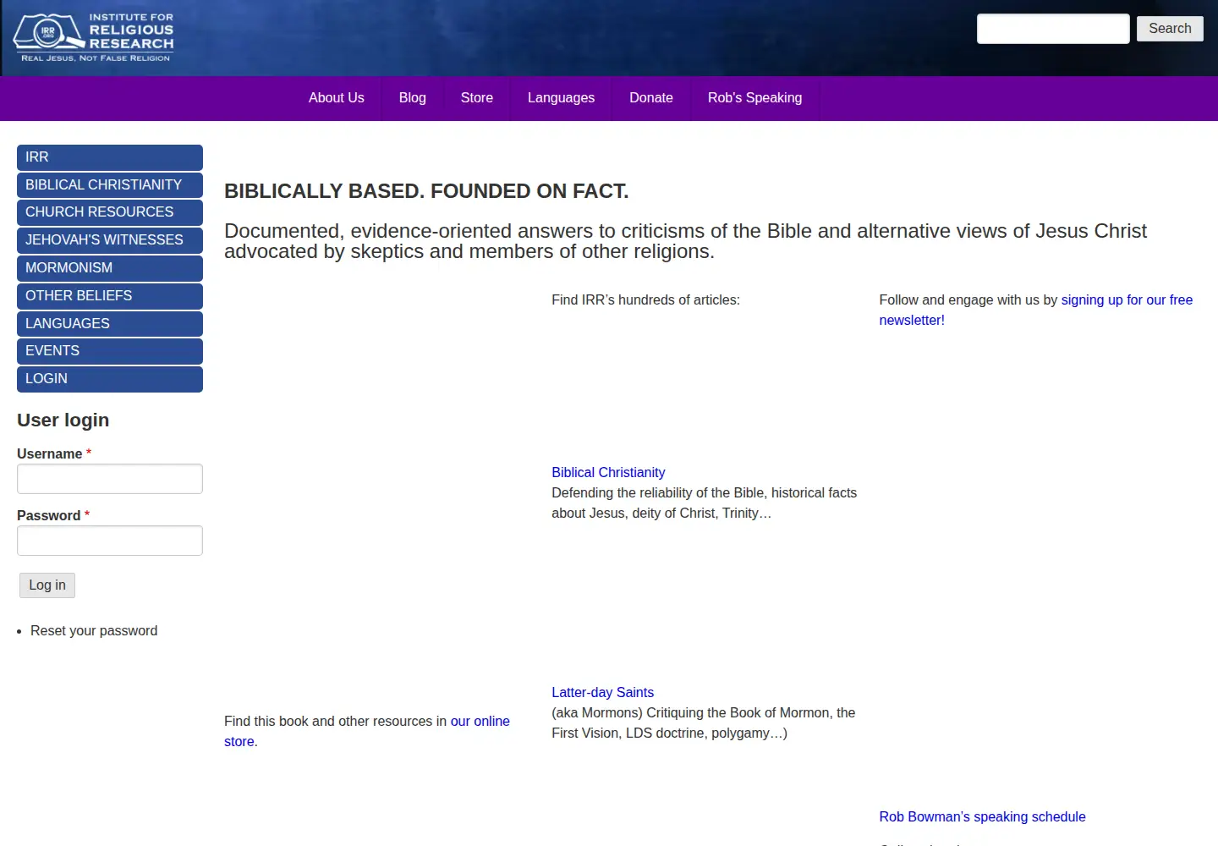This screenshot has height=846, width=1218.
Task: Select Languages in the purple navigation bar
Action: tap(561, 98)
